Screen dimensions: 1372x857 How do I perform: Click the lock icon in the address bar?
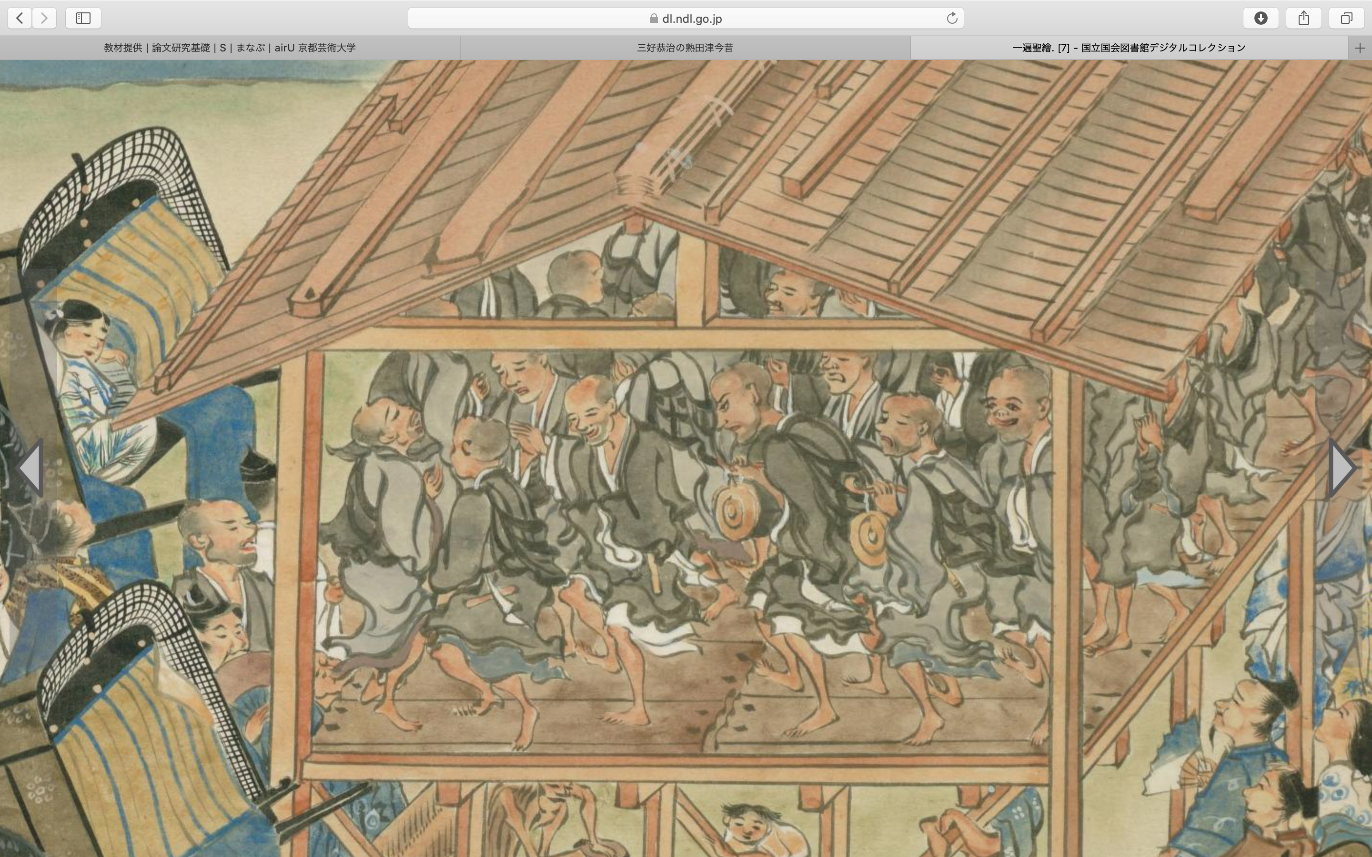[654, 19]
